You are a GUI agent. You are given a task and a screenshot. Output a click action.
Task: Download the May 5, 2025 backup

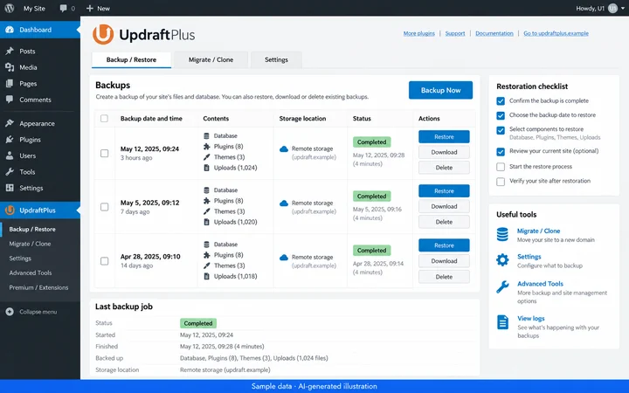pyautogui.click(x=444, y=206)
